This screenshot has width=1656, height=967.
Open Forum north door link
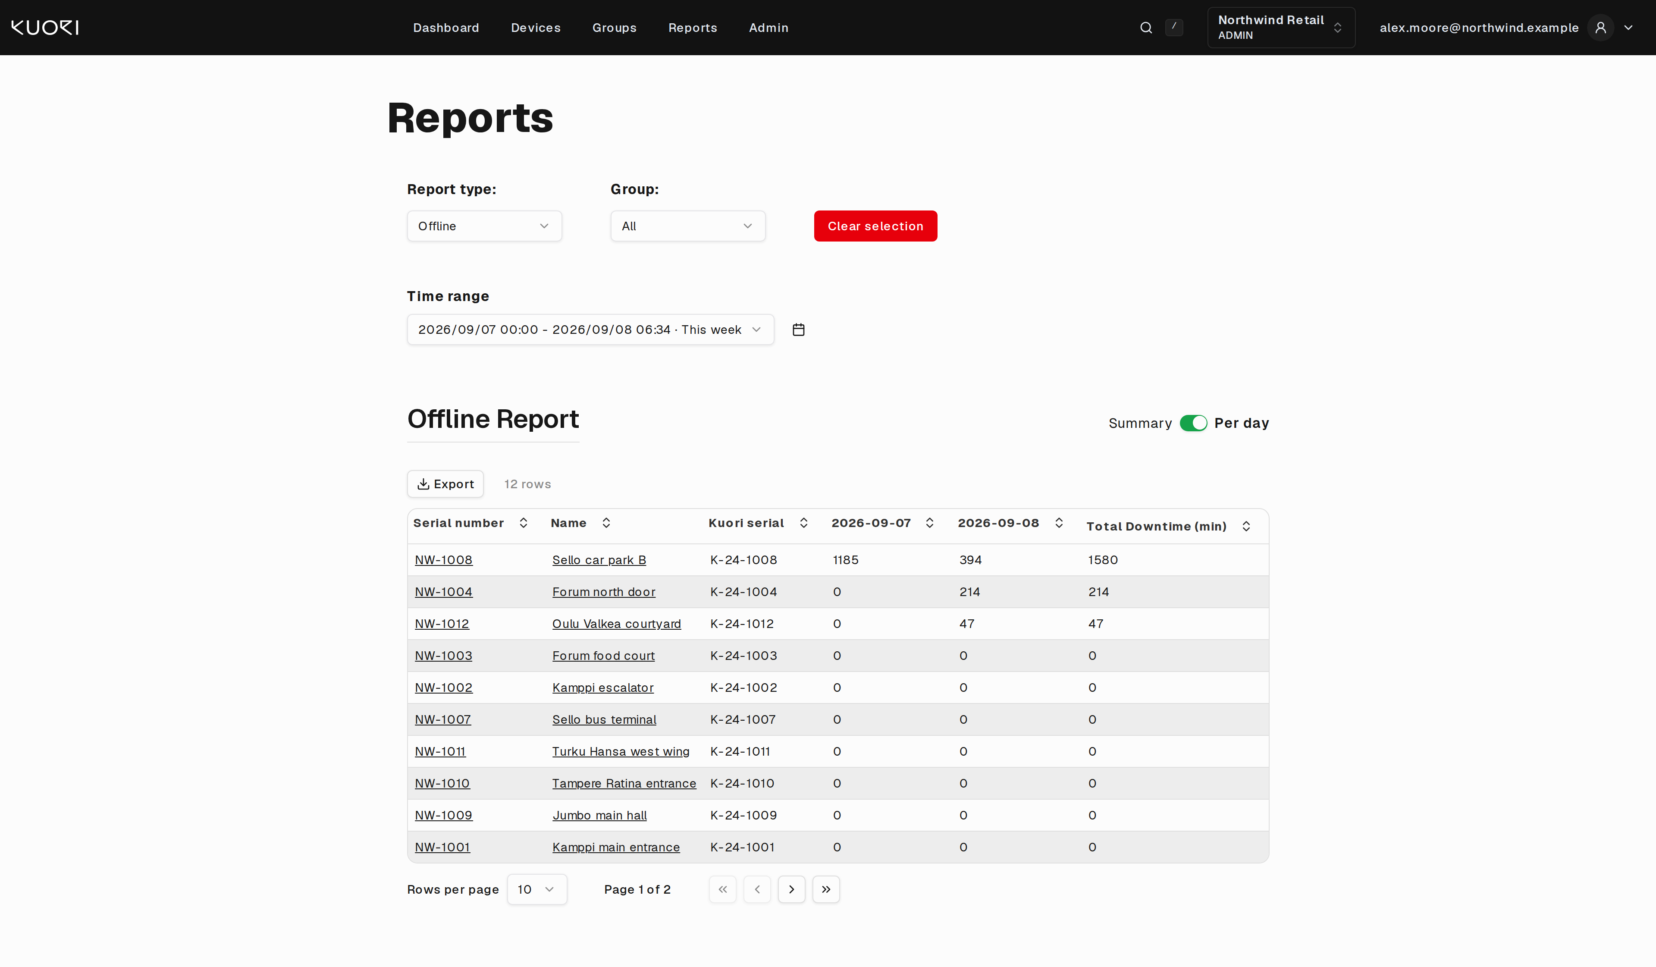click(603, 592)
